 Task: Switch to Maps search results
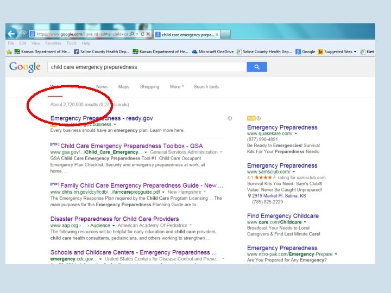tap(124, 86)
